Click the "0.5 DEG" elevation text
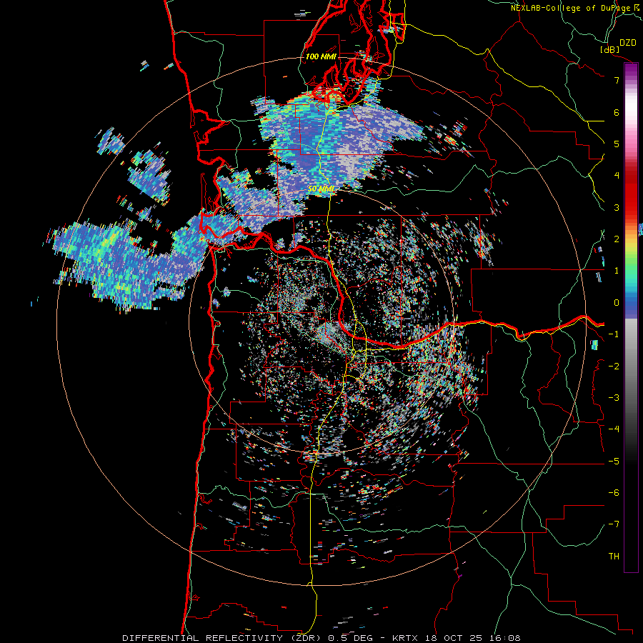 pyautogui.click(x=350, y=638)
